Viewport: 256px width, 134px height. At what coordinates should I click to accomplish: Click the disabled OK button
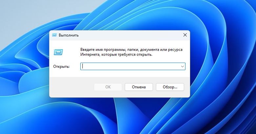108,87
